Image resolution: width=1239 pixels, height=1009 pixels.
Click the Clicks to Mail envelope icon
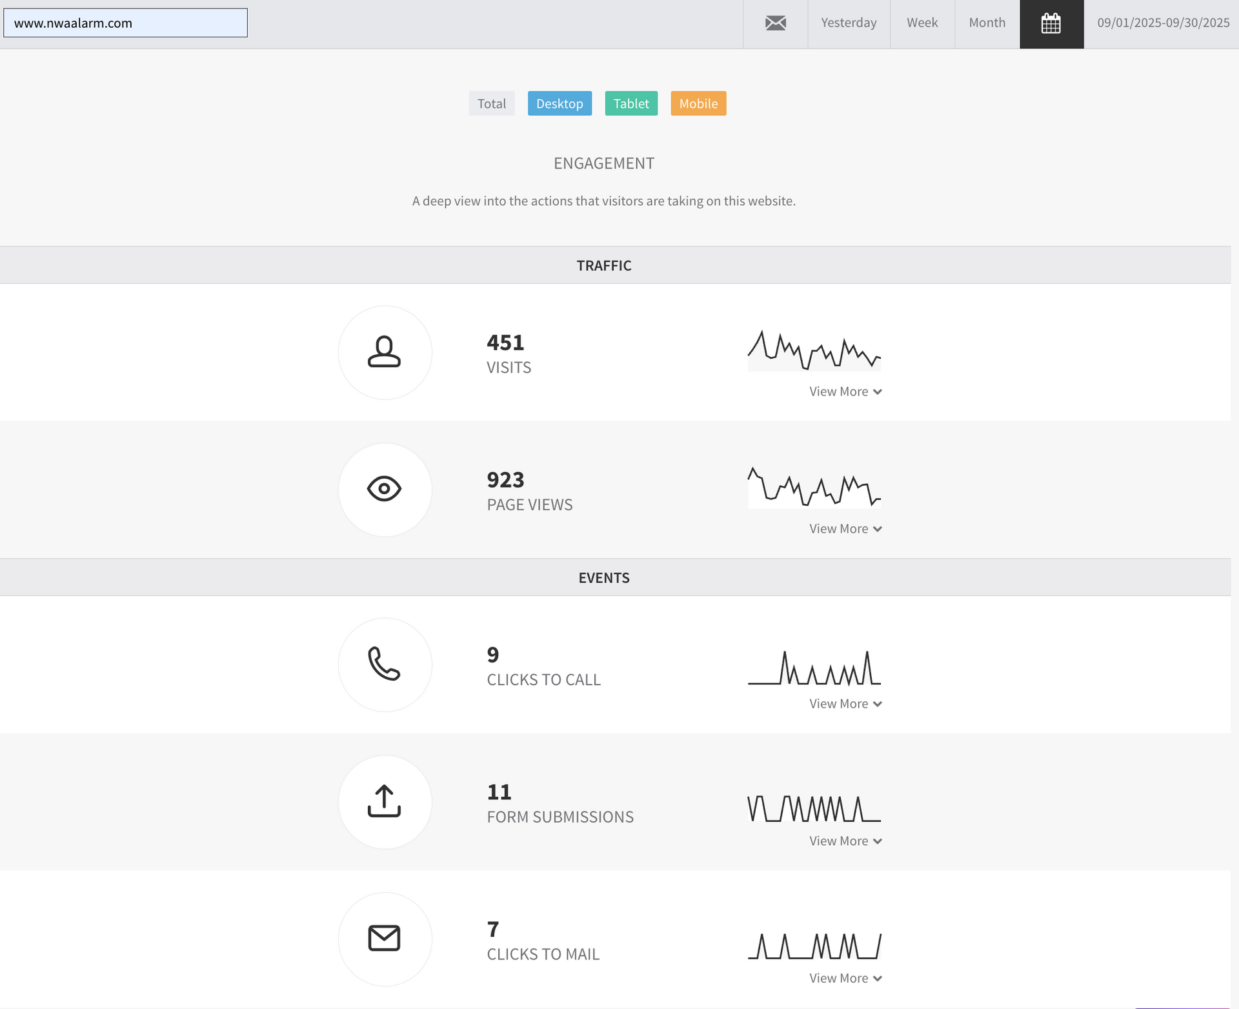point(385,939)
